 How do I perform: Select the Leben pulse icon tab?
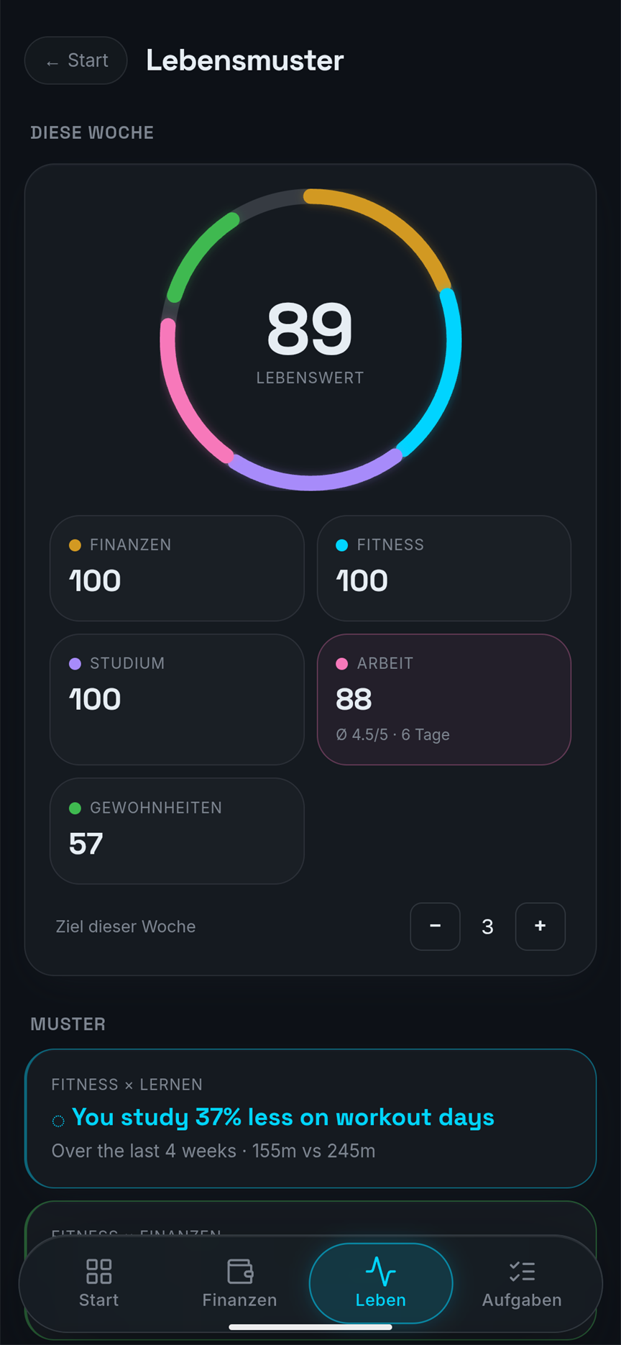[381, 1283]
